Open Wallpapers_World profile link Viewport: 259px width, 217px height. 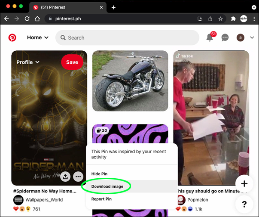(x=44, y=200)
